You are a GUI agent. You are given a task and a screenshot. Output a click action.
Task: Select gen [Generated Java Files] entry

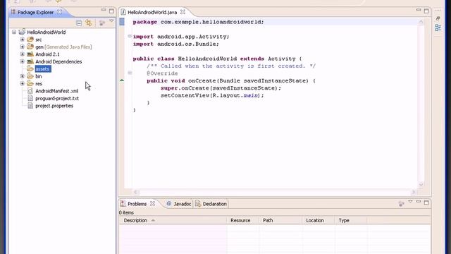click(63, 47)
